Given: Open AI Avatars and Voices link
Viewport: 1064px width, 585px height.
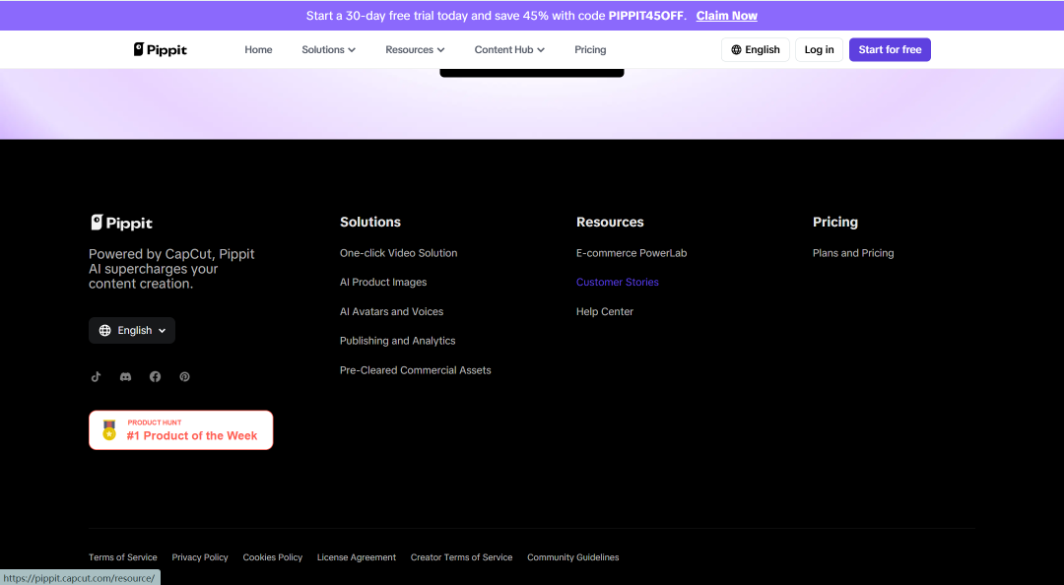Looking at the screenshot, I should coord(391,311).
